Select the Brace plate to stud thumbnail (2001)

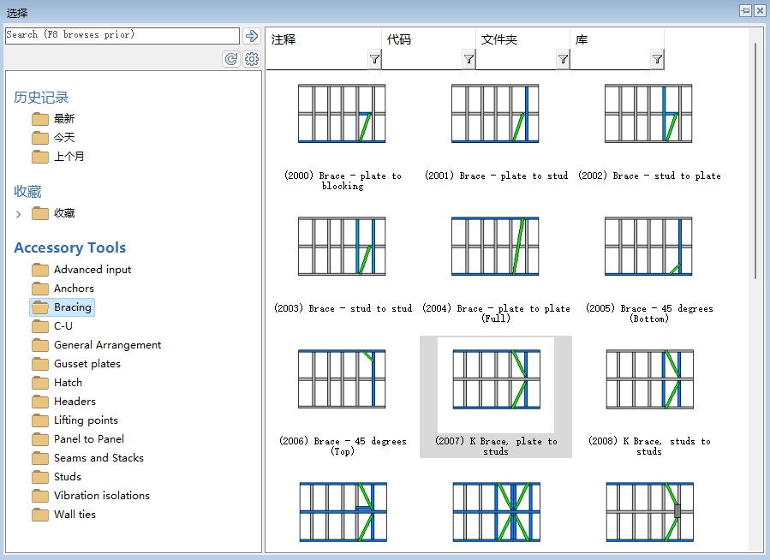click(495, 114)
